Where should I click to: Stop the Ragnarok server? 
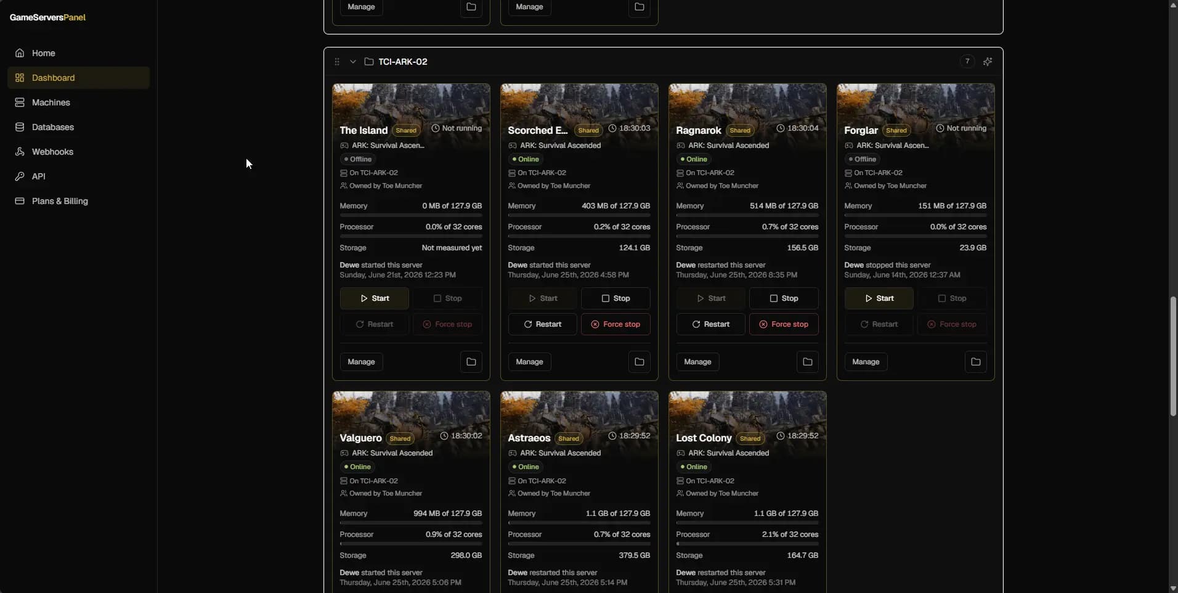click(x=784, y=298)
